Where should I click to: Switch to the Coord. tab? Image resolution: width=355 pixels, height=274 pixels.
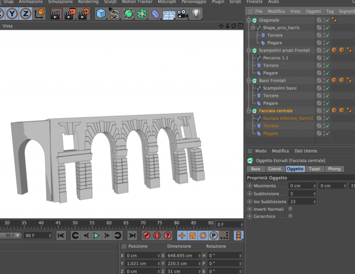tap(275, 169)
